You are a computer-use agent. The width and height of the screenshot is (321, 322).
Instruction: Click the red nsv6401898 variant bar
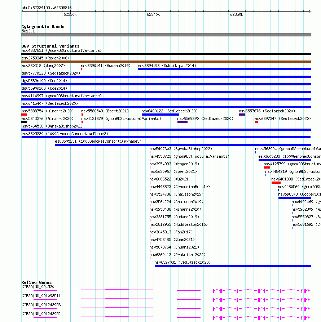(x=276, y=183)
